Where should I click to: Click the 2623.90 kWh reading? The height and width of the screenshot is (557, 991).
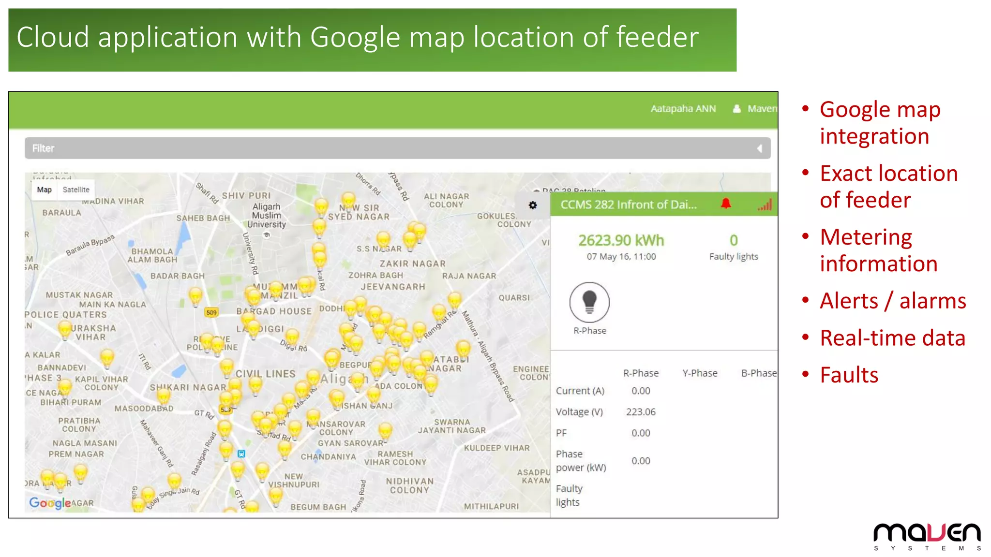coord(621,240)
